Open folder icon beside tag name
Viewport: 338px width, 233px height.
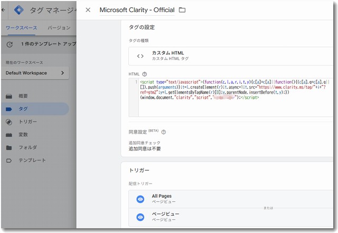pyautogui.click(x=182, y=10)
